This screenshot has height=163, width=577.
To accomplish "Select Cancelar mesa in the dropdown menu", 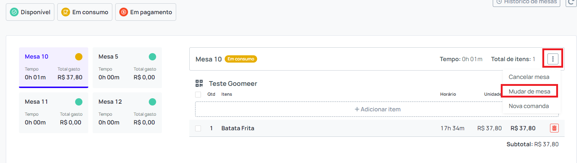I will (529, 77).
